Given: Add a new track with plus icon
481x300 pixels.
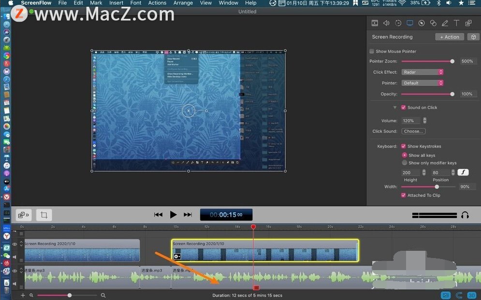Looking at the screenshot, I should [x=23, y=295].
